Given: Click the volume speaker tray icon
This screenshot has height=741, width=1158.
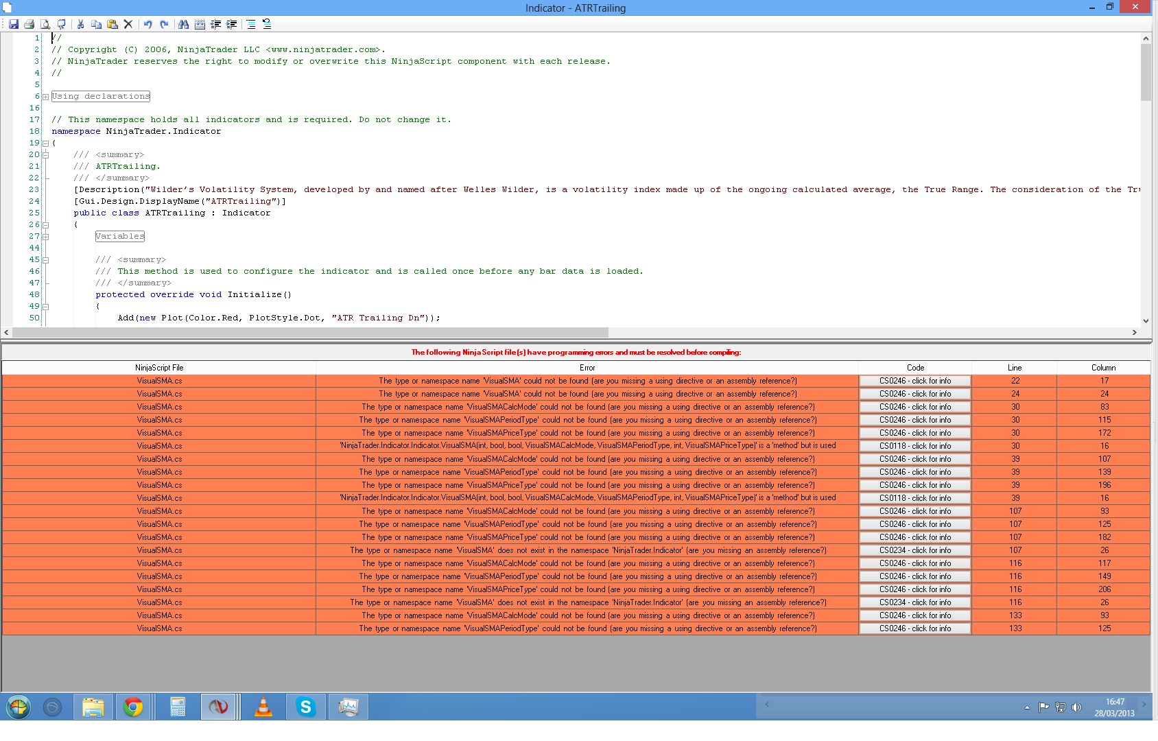Looking at the screenshot, I should click(1076, 707).
